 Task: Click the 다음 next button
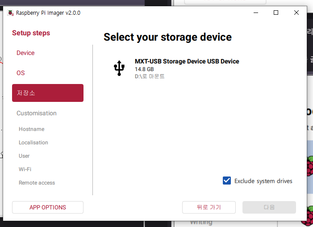(269, 207)
